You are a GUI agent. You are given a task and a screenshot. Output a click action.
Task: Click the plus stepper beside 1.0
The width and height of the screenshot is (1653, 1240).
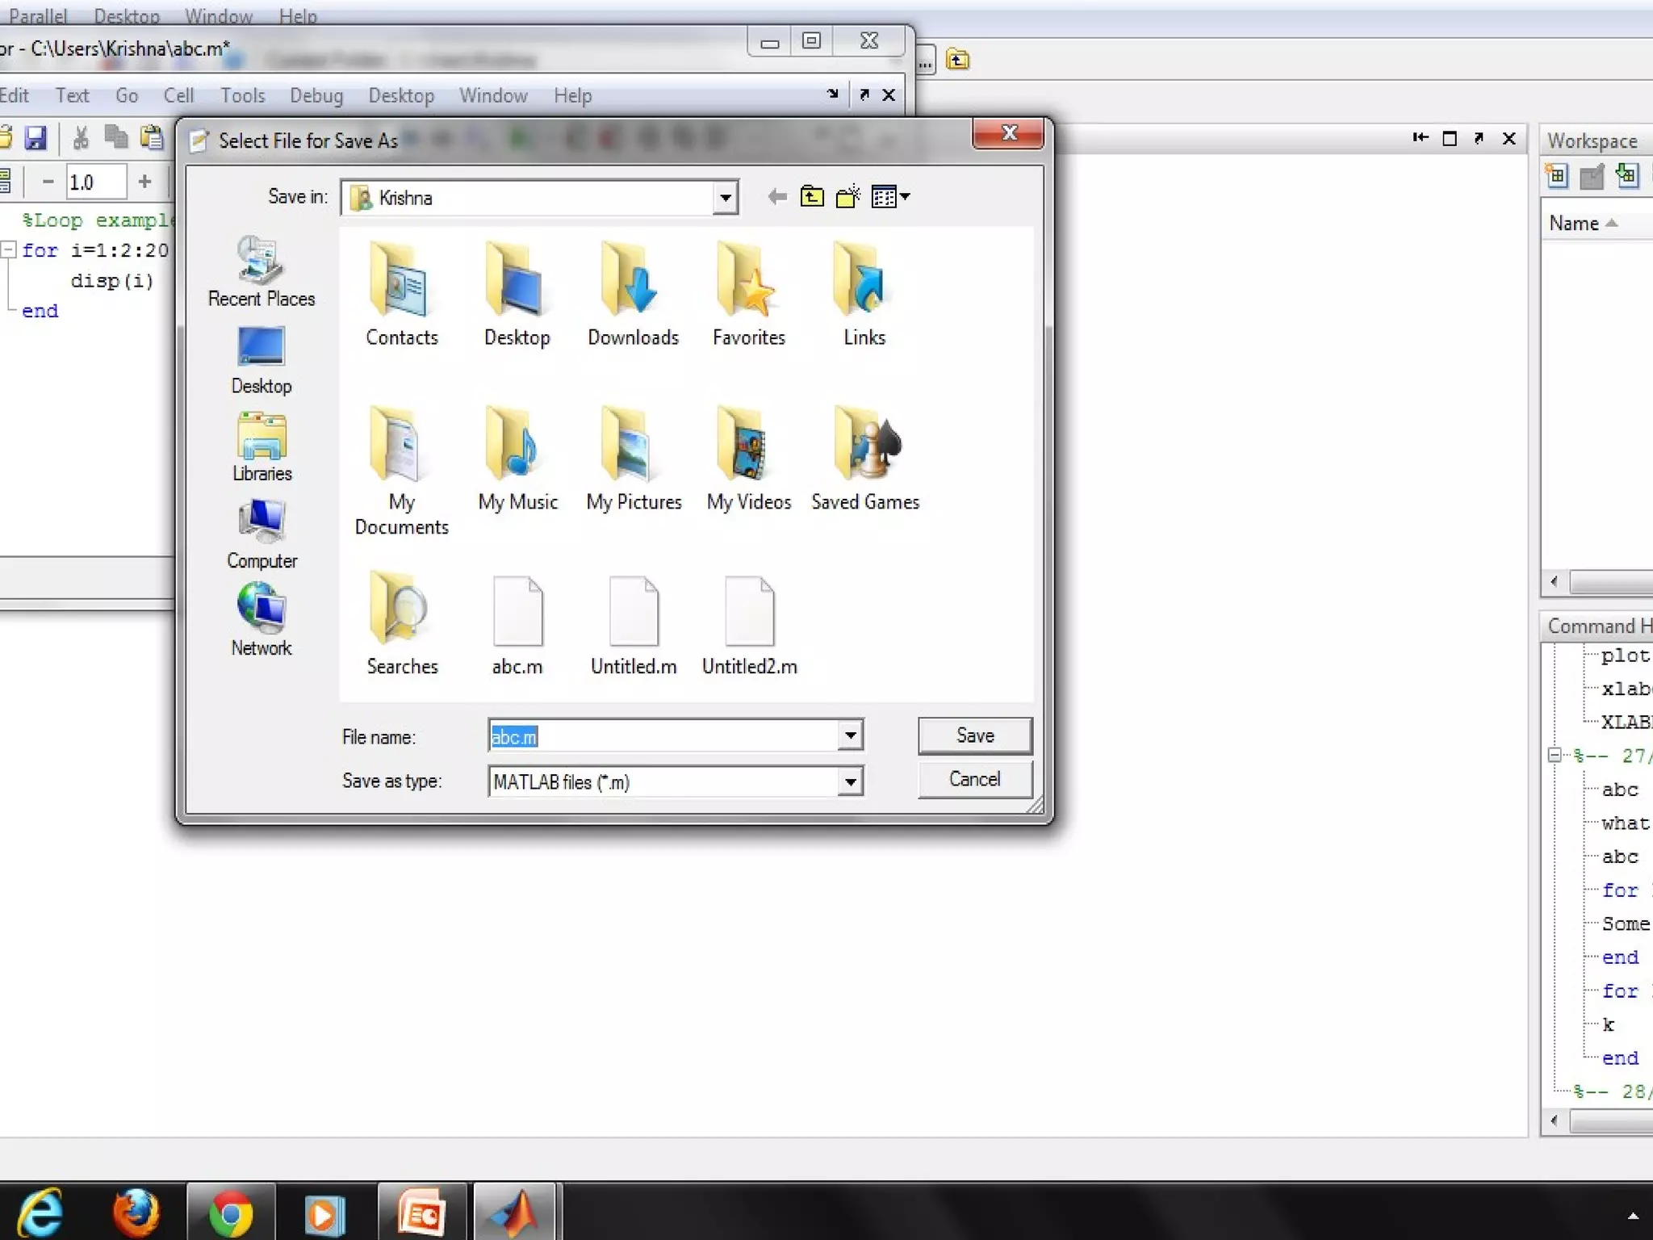[x=144, y=182]
